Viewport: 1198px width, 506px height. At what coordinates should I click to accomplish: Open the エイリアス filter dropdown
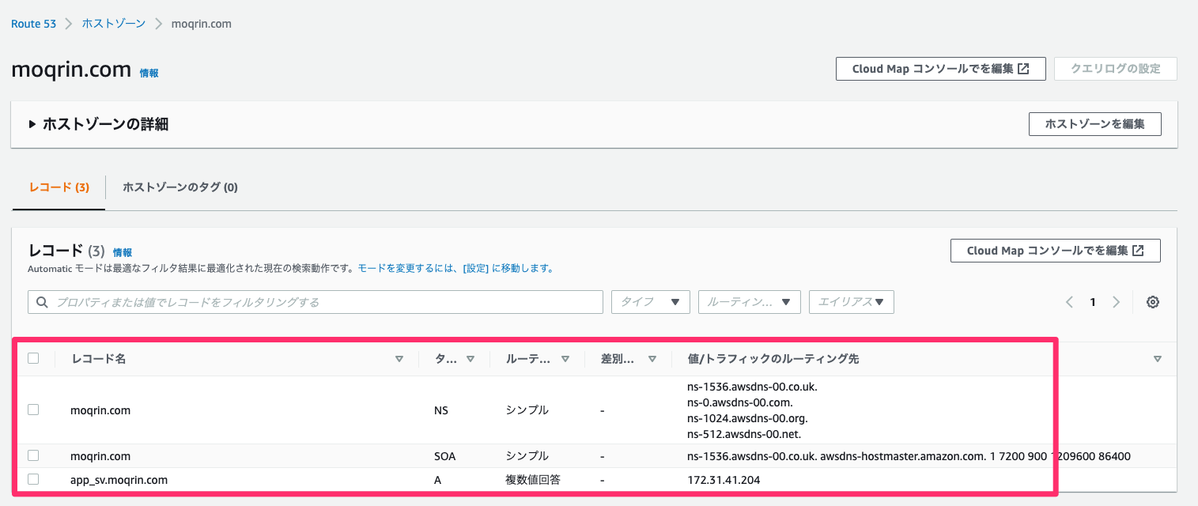pyautogui.click(x=851, y=301)
